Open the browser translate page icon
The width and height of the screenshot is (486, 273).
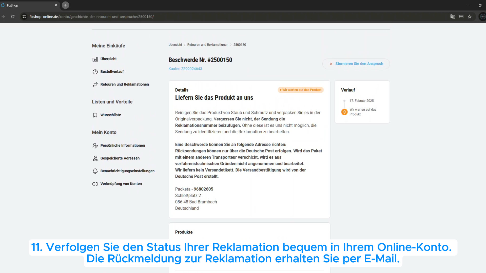click(x=453, y=17)
